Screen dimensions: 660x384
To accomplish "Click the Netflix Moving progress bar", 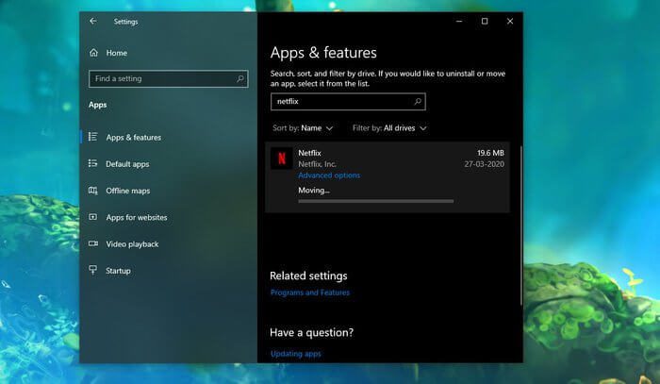I will click(x=375, y=201).
